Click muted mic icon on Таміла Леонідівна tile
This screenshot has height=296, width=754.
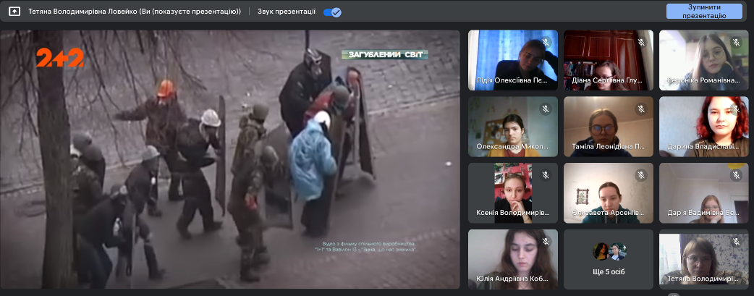point(641,109)
